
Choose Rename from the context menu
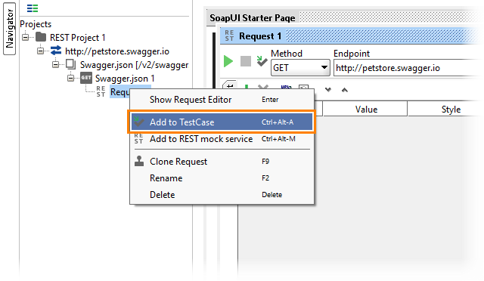coord(222,178)
